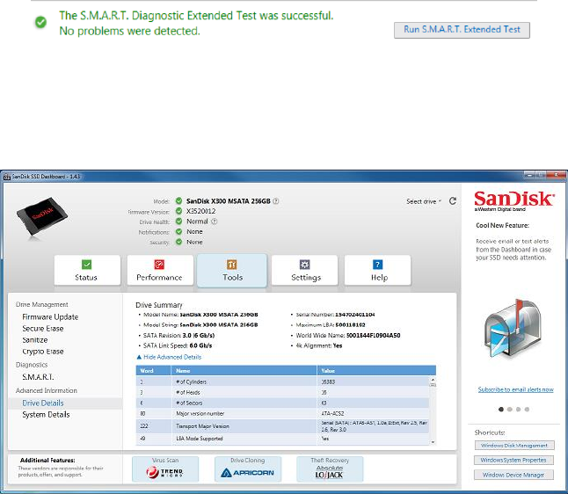Image resolution: width=568 pixels, height=494 pixels.
Task: Click the Value column header
Action: 376,371
